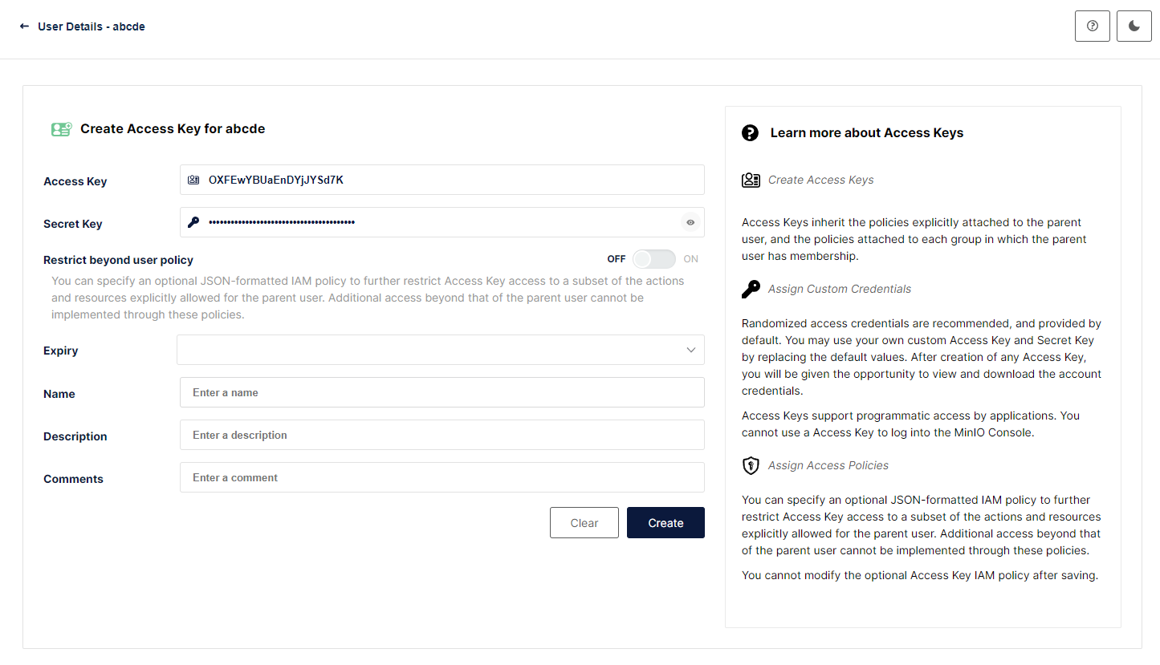Show the secret key using eye icon

(690, 222)
